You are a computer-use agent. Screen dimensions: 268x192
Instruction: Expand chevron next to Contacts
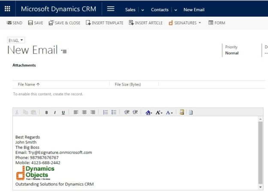point(175,10)
